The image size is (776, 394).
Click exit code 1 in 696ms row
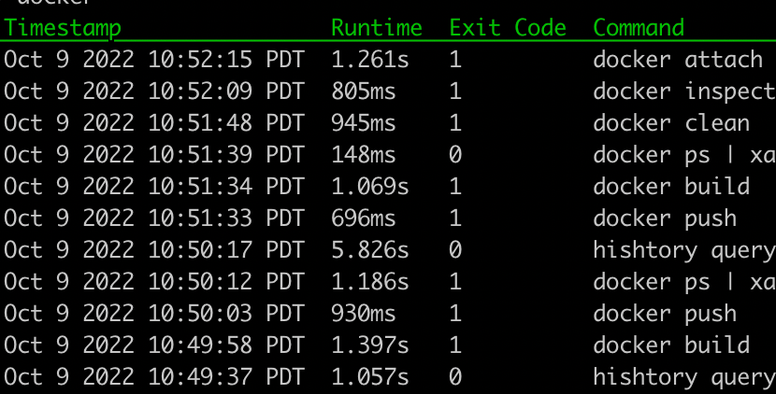[455, 218]
